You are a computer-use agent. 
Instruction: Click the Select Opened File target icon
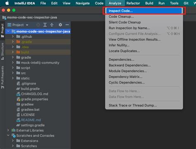coord(38,25)
